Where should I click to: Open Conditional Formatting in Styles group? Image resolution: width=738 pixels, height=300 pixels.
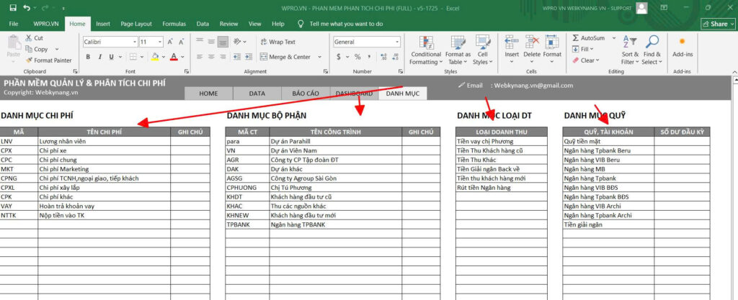tap(425, 49)
